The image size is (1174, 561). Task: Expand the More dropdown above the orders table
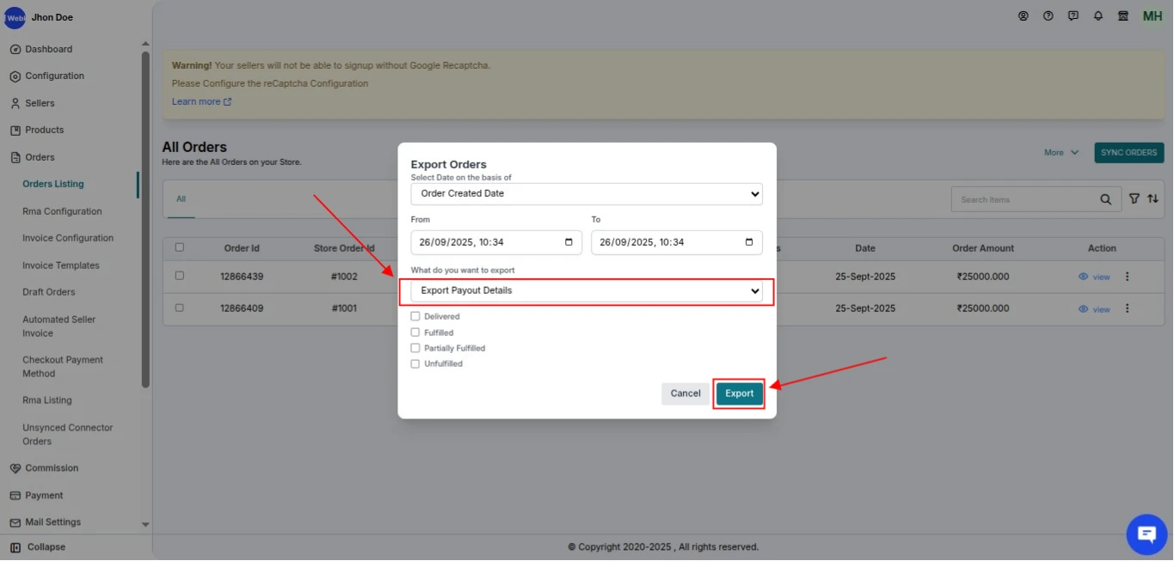(x=1060, y=152)
